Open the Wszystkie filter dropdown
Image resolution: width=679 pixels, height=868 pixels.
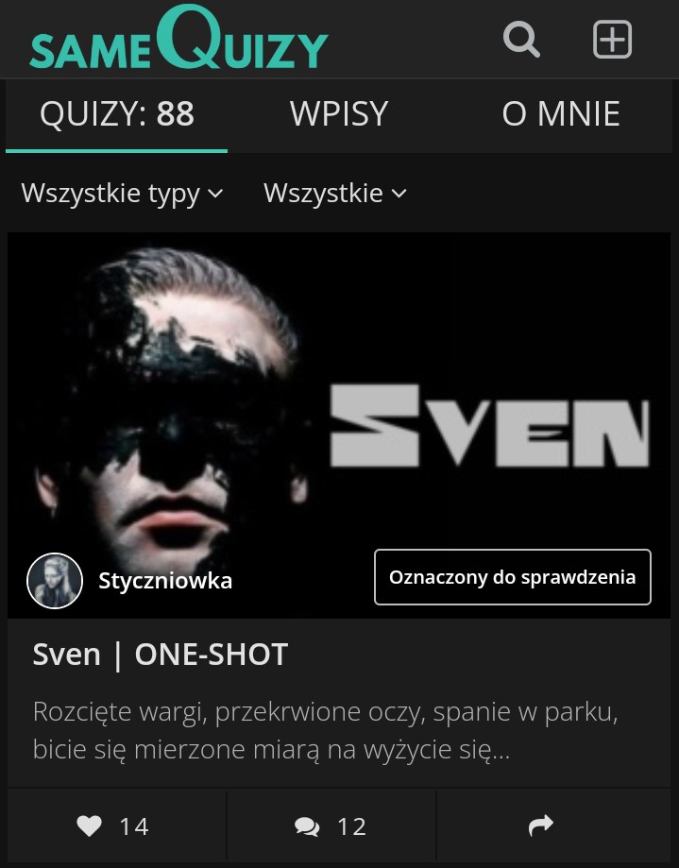[x=335, y=194]
